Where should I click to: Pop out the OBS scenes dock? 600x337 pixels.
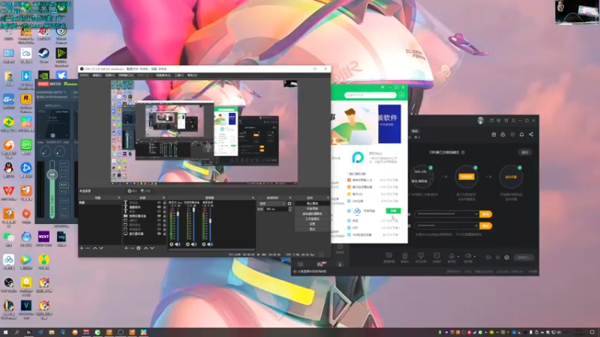click(119, 198)
